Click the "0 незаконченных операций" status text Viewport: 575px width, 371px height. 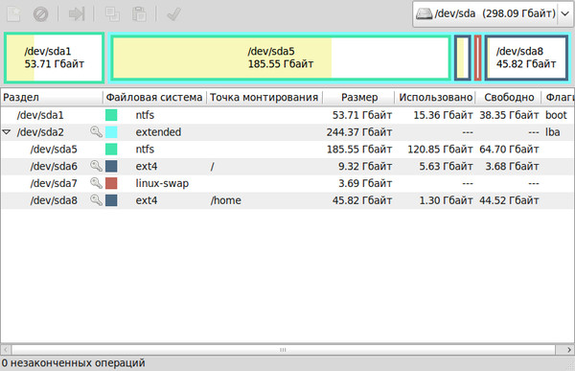tap(74, 363)
